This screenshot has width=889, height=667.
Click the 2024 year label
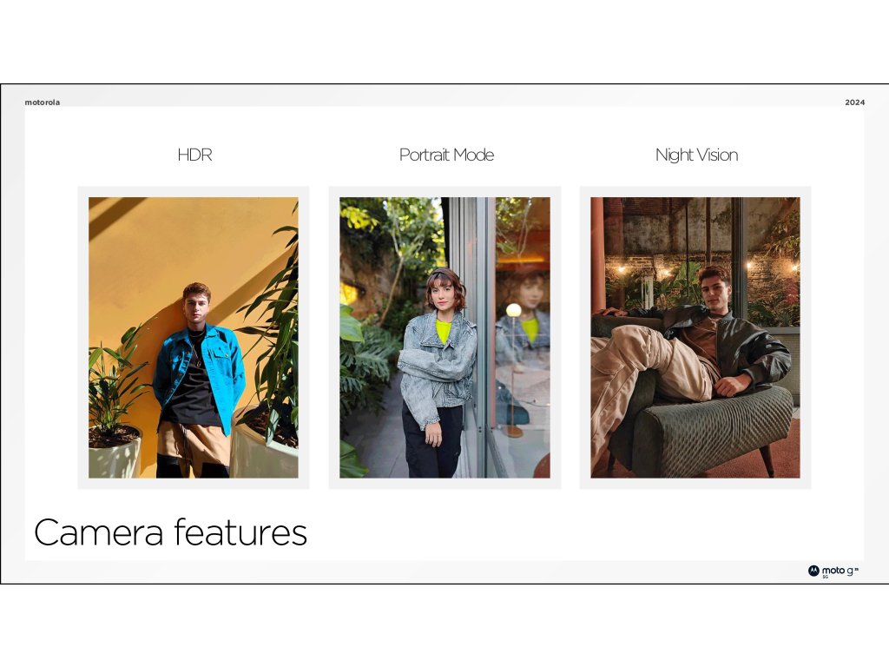(854, 102)
